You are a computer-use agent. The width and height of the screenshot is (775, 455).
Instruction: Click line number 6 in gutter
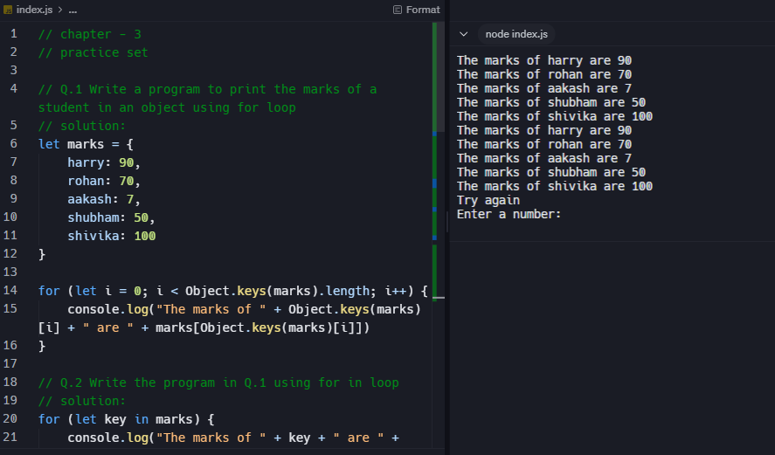[x=13, y=144]
